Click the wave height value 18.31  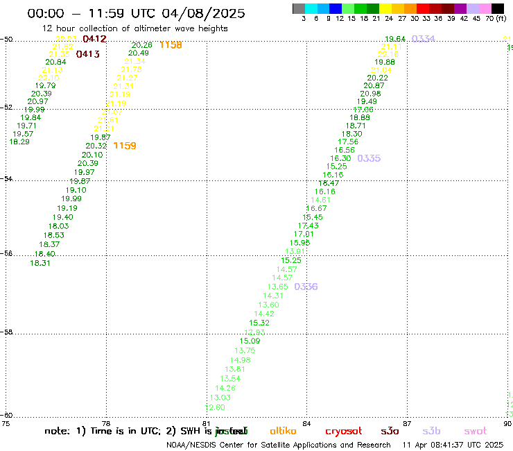40,263
